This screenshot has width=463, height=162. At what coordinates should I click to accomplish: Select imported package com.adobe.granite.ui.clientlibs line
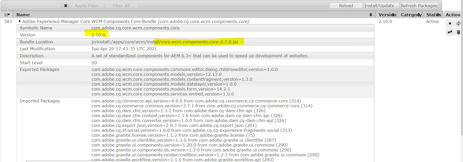pyautogui.click(x=184, y=140)
